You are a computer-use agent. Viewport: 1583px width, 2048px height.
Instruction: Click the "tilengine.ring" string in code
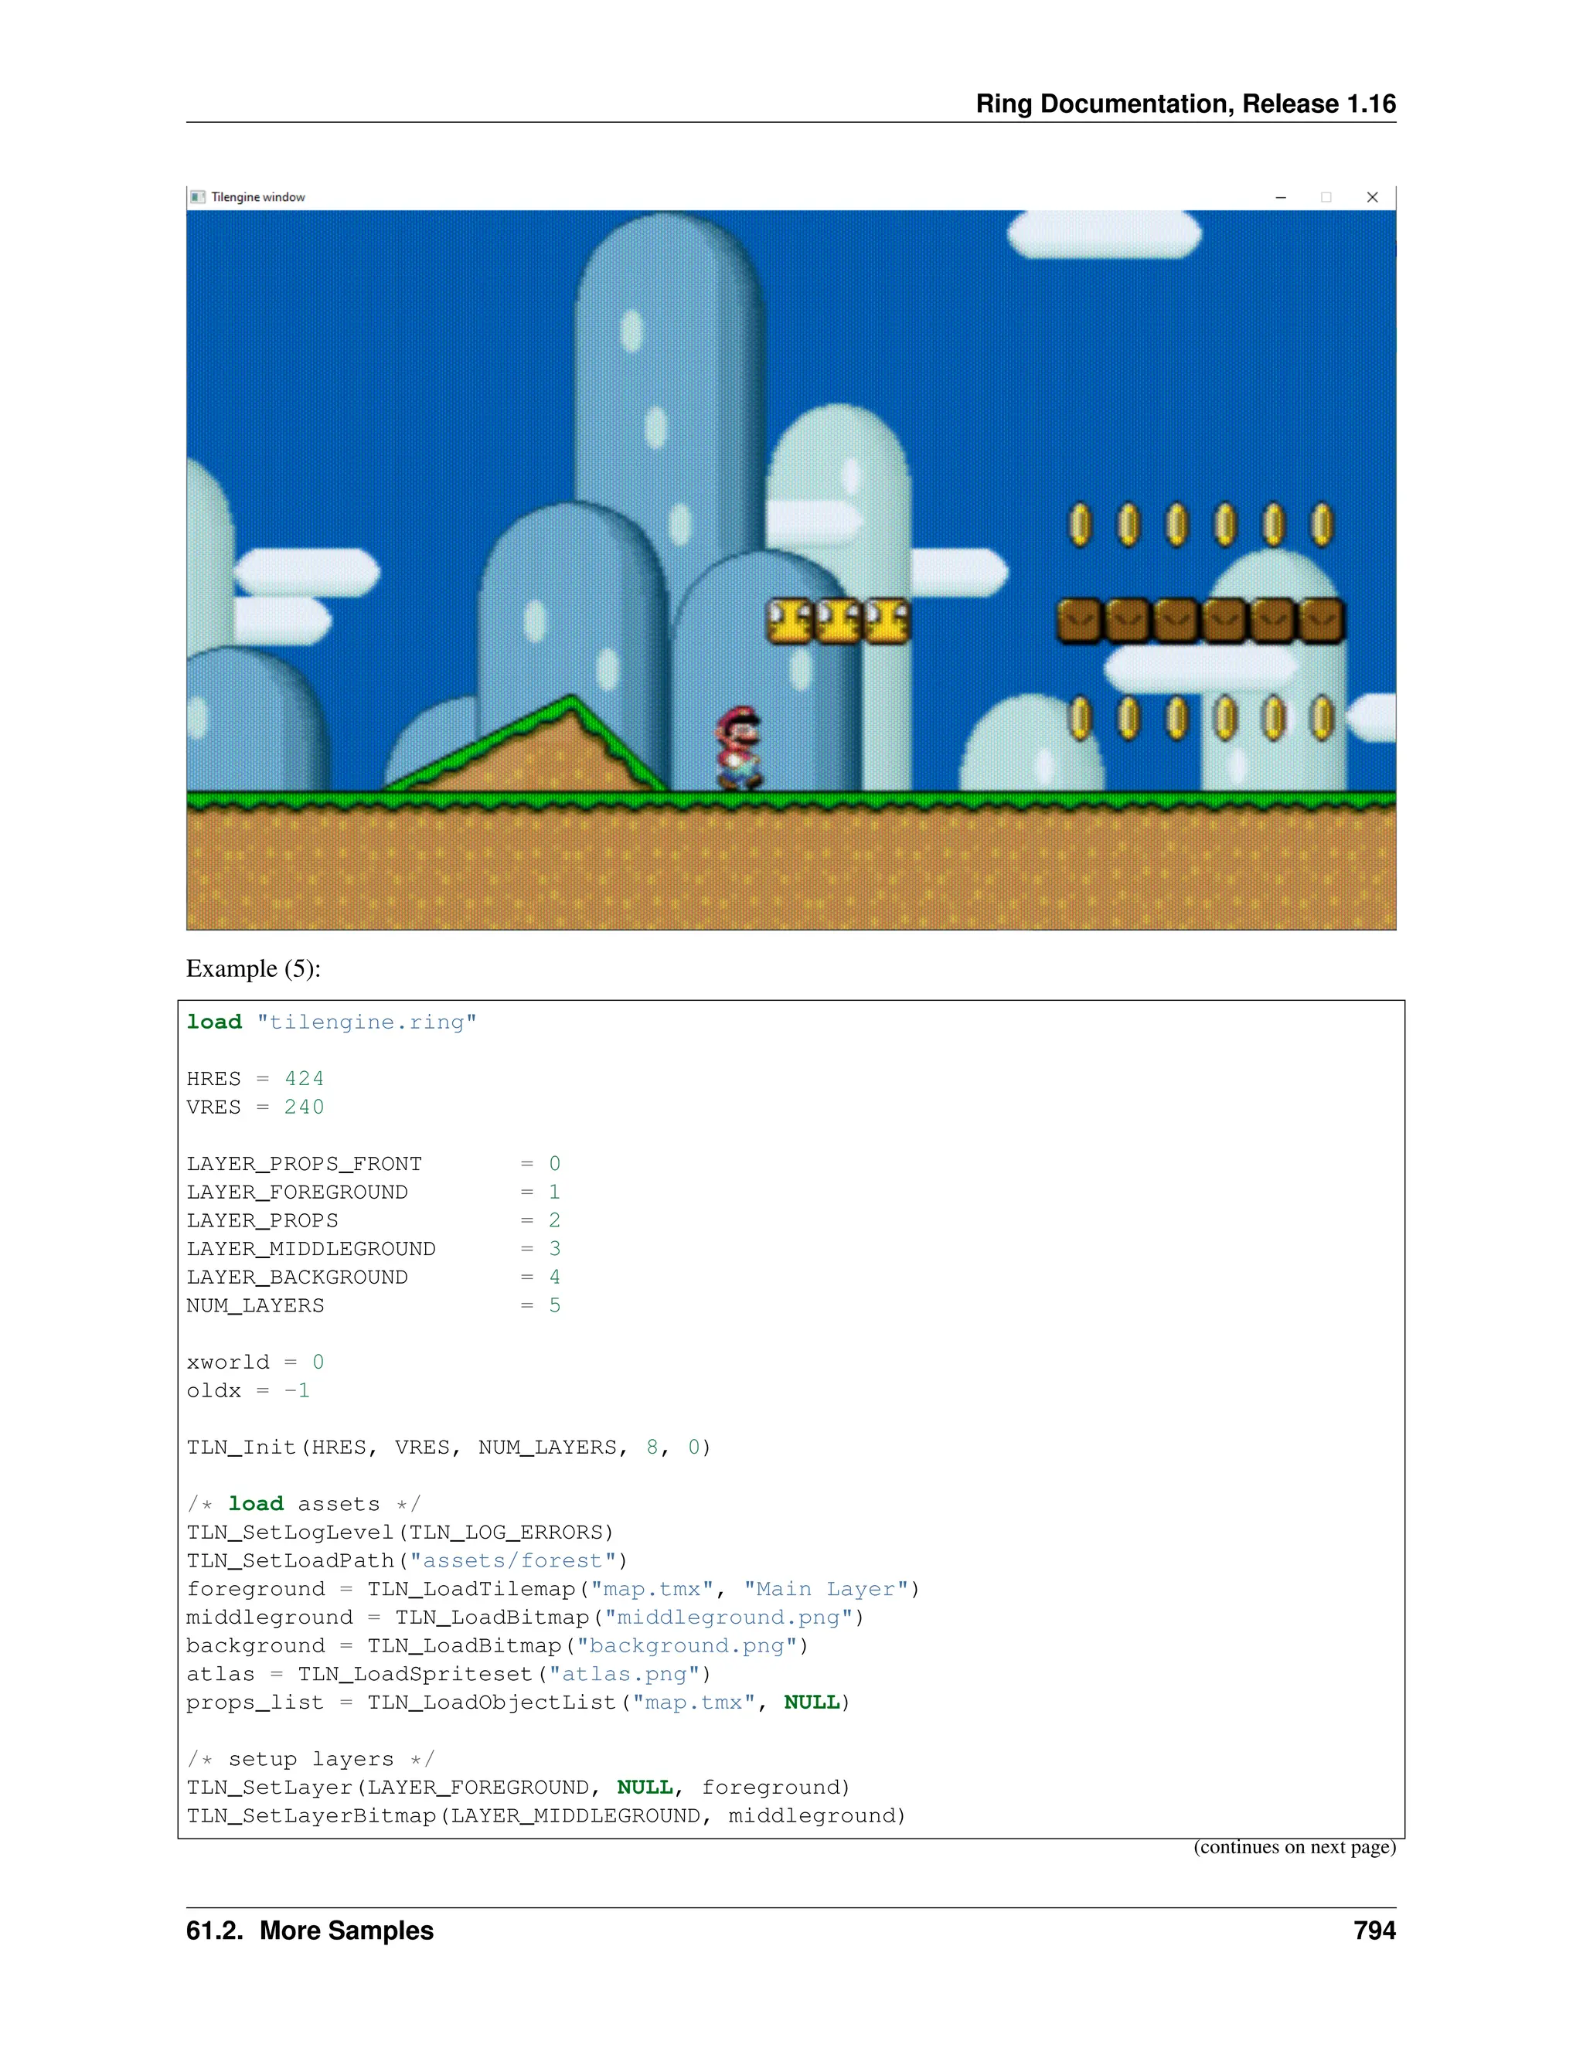coord(366,1022)
